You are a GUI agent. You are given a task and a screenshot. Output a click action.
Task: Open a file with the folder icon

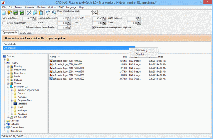[x=10, y=12]
